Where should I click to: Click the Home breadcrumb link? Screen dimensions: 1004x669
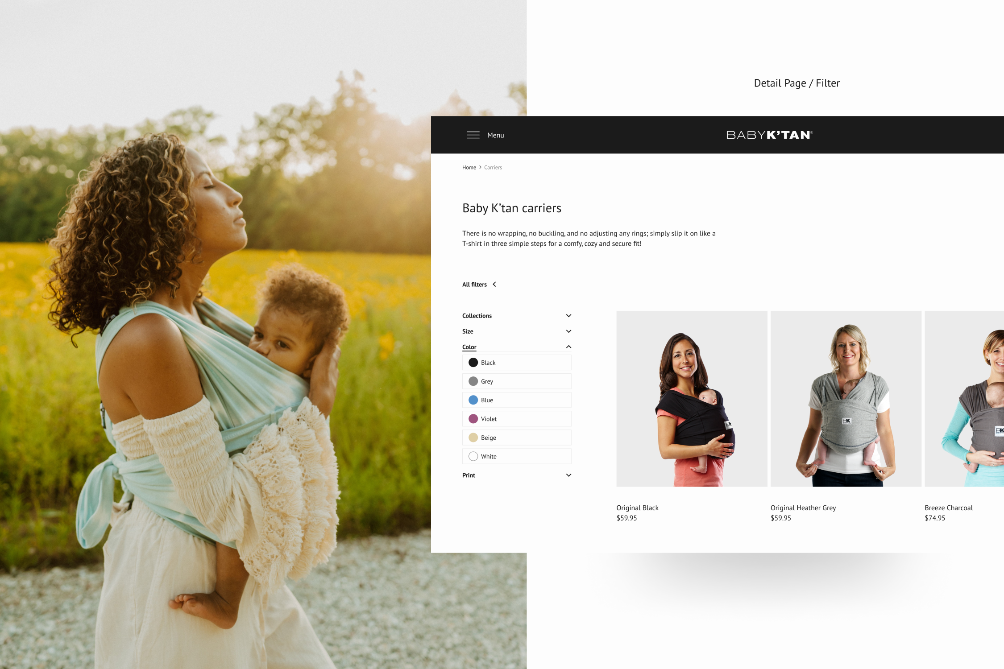click(x=469, y=166)
